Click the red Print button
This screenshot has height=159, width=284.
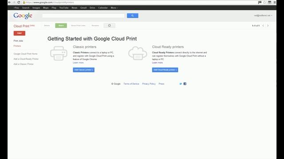click(20, 33)
